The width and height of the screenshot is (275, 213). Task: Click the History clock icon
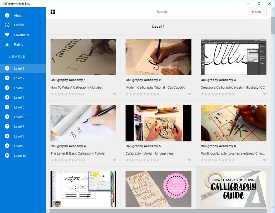pyautogui.click(x=7, y=25)
